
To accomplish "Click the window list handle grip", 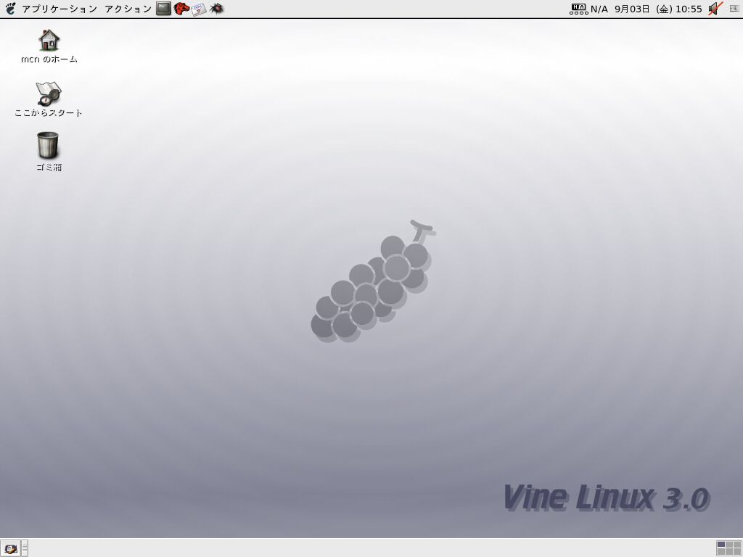I will (25, 548).
